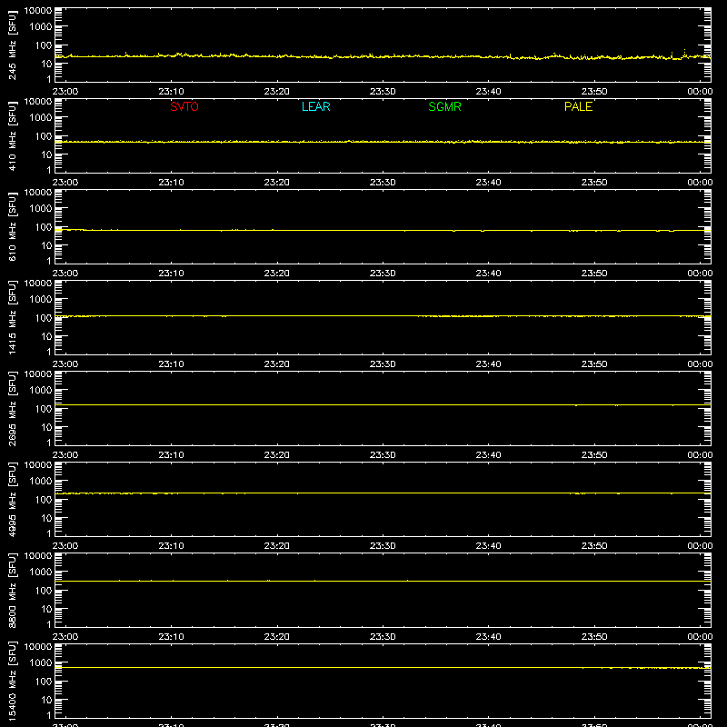The height and width of the screenshot is (727, 727).
Task: Click the yellow flux trace in the 2695 MHz plot
Action: (383, 404)
